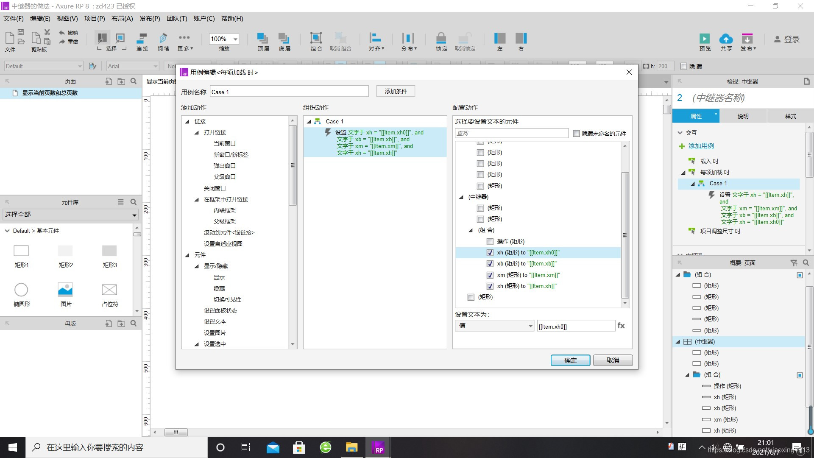Open the 布局(A) menu
Viewport: 814px width, 458px height.
point(122,19)
